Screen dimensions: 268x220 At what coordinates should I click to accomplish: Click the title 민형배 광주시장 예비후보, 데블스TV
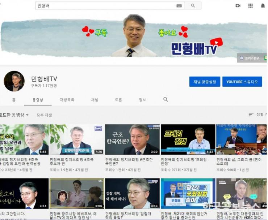coord(73,216)
